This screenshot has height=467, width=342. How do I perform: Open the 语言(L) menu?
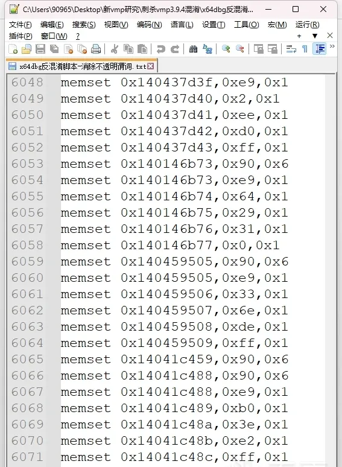tap(182, 25)
